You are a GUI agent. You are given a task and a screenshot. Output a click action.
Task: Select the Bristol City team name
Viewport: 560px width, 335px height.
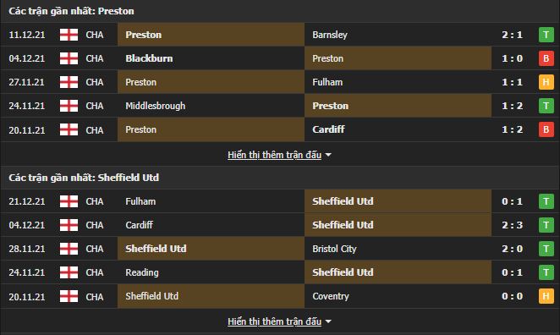click(334, 249)
